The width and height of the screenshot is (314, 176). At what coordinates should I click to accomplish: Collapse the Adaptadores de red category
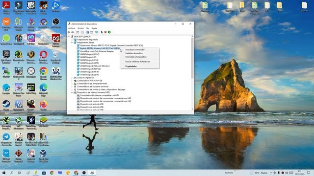tap(72, 43)
